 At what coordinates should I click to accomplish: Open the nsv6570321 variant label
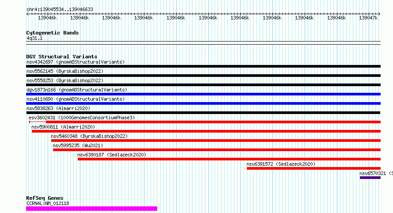click(x=376, y=173)
